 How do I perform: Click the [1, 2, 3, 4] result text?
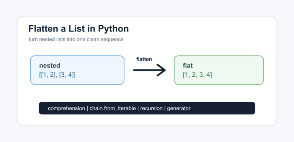click(198, 75)
